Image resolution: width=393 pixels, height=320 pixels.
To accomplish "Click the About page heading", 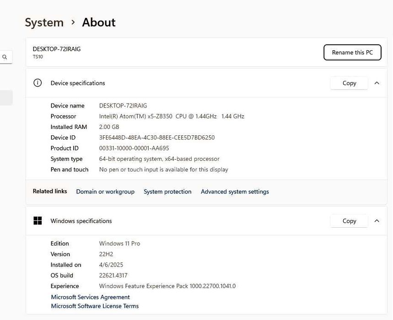I will [99, 22].
